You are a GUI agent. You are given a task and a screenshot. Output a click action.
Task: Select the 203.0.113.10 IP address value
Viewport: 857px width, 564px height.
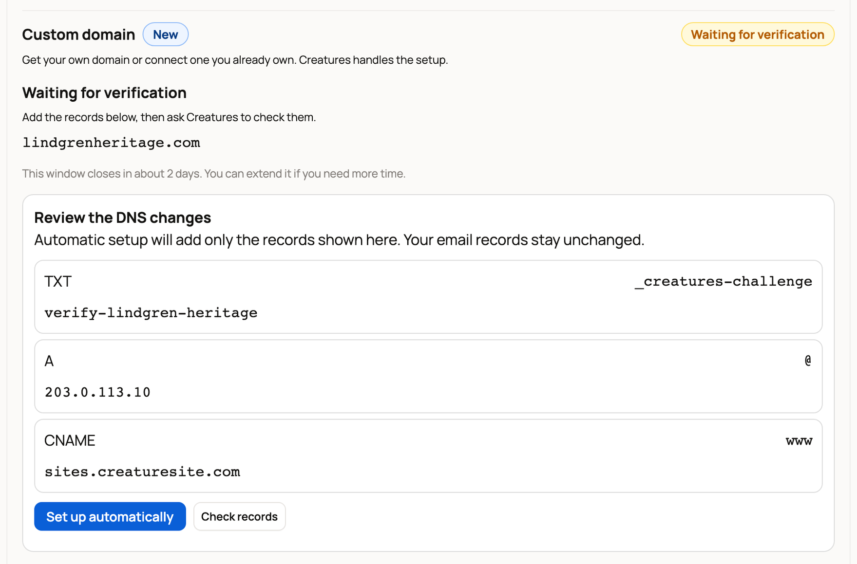(x=98, y=392)
